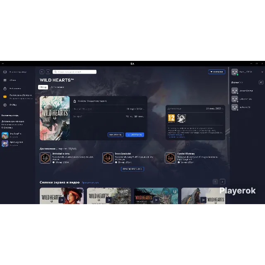Click the Достижения heading
The image size is (265, 265).
tap(48, 149)
